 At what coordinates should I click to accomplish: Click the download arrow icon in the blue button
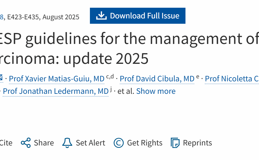tap(101, 16)
